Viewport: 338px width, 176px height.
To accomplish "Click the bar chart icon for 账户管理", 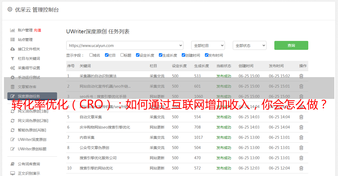I will pos(12,30).
